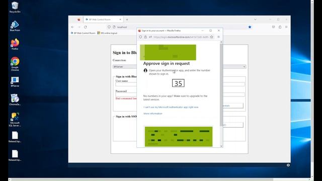The height and width of the screenshot is (181, 322).
Task: Open the MS online logout bookmark
Action: pos(107,33)
